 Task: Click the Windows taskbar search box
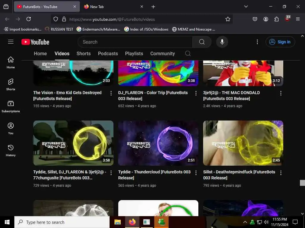click(62, 222)
